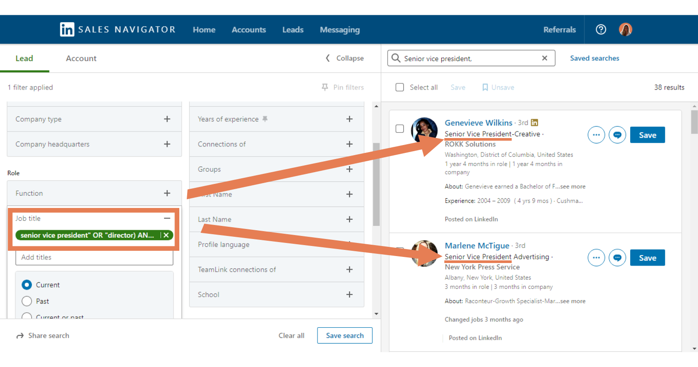The height and width of the screenshot is (367, 698).
Task: Check the box for Genevieve Wilkins
Action: 400,128
